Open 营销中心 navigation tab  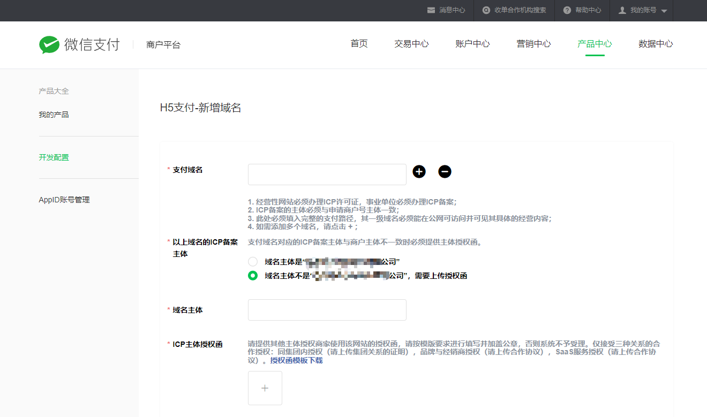click(x=533, y=44)
